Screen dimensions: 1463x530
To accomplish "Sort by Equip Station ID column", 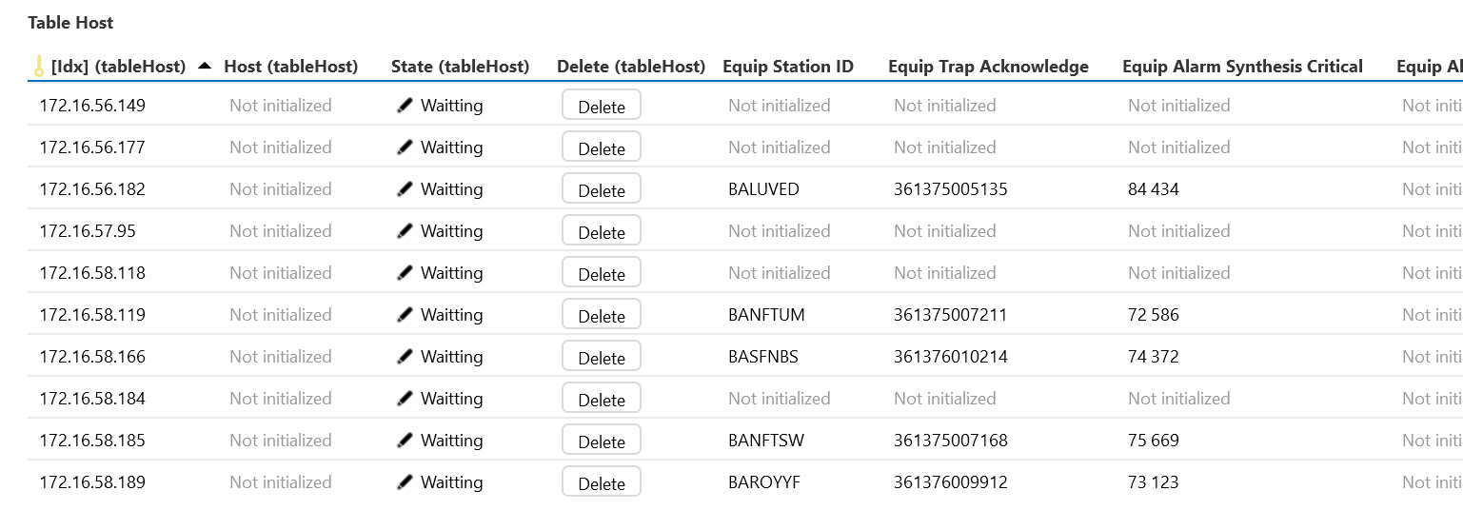I will (788, 67).
